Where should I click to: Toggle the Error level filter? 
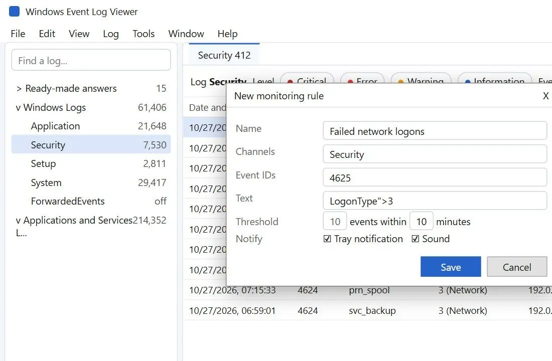362,79
